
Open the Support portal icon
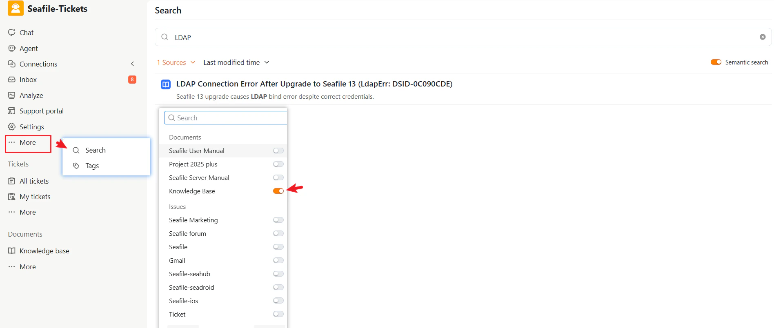pos(12,111)
